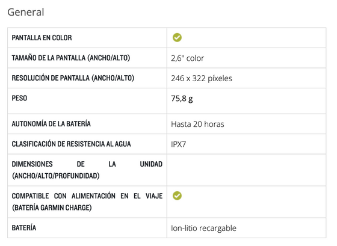
Task: Click the IPX7 rating value
Action: (178, 144)
